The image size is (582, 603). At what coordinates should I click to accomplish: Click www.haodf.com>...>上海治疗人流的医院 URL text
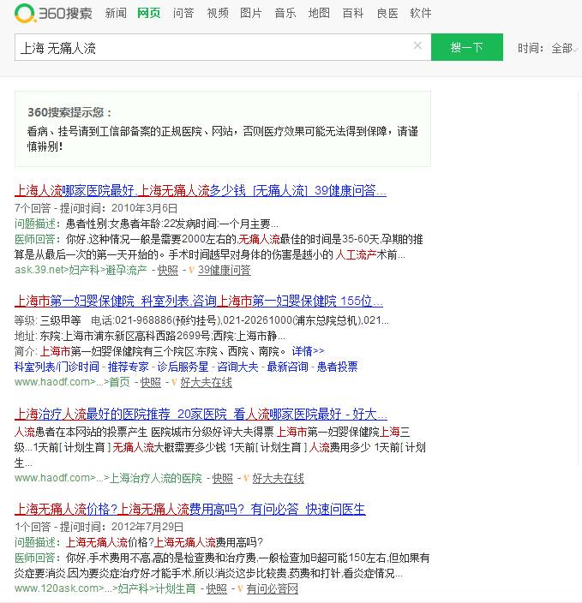point(108,479)
